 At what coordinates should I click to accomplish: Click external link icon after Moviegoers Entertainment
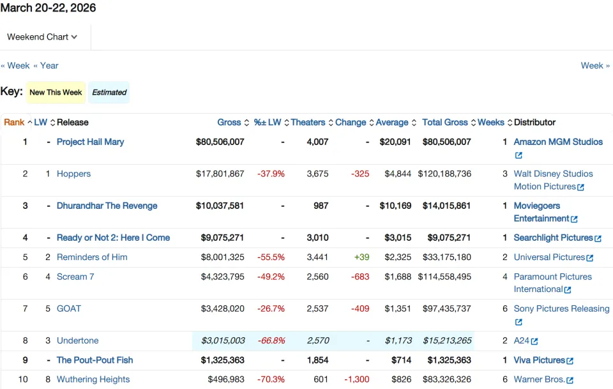pyautogui.click(x=574, y=219)
